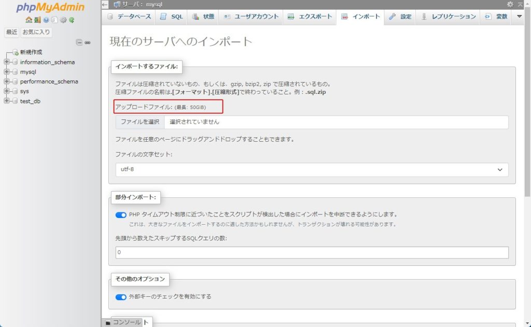The height and width of the screenshot is (327, 531).
Task: Click the お気に入り favorites button
Action: click(36, 32)
